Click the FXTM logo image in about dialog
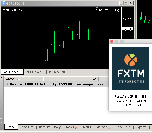The width and height of the screenshot is (152, 133). click(x=131, y=69)
